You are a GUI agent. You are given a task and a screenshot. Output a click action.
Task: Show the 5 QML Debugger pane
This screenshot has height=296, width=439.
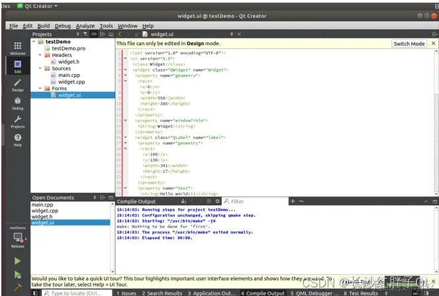[x=315, y=293]
